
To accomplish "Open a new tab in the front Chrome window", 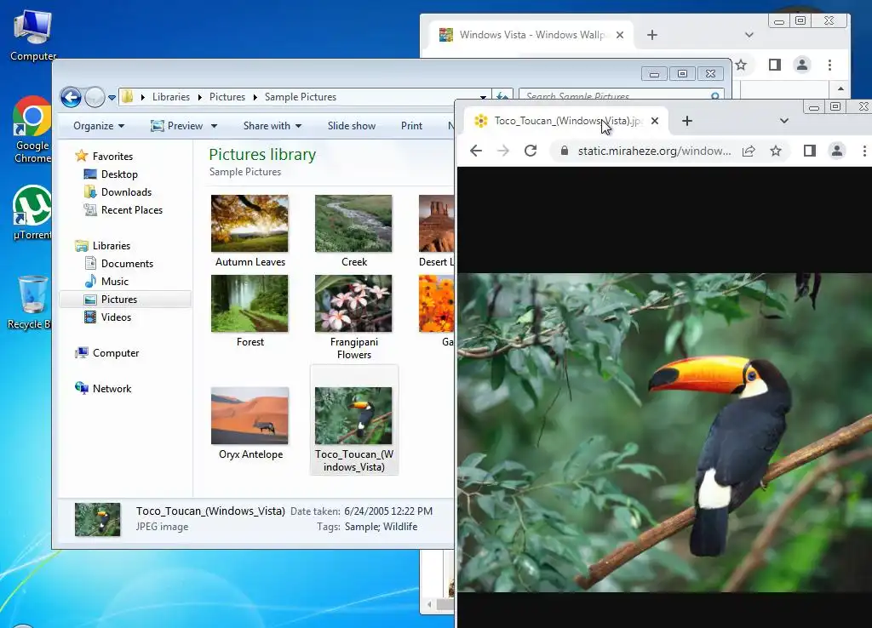I will click(687, 121).
